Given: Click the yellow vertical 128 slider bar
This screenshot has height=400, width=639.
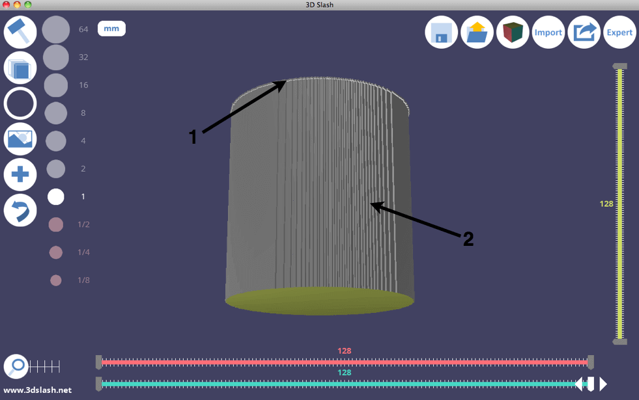Looking at the screenshot, I should coord(620,204).
